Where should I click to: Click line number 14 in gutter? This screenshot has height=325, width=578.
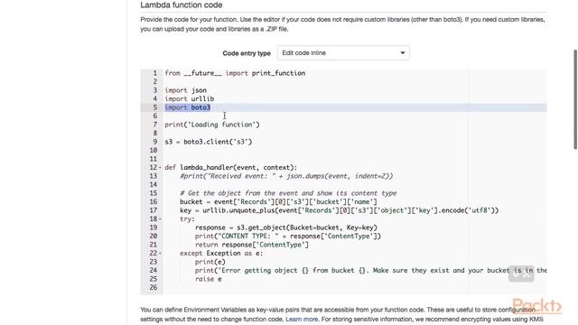[154, 184]
